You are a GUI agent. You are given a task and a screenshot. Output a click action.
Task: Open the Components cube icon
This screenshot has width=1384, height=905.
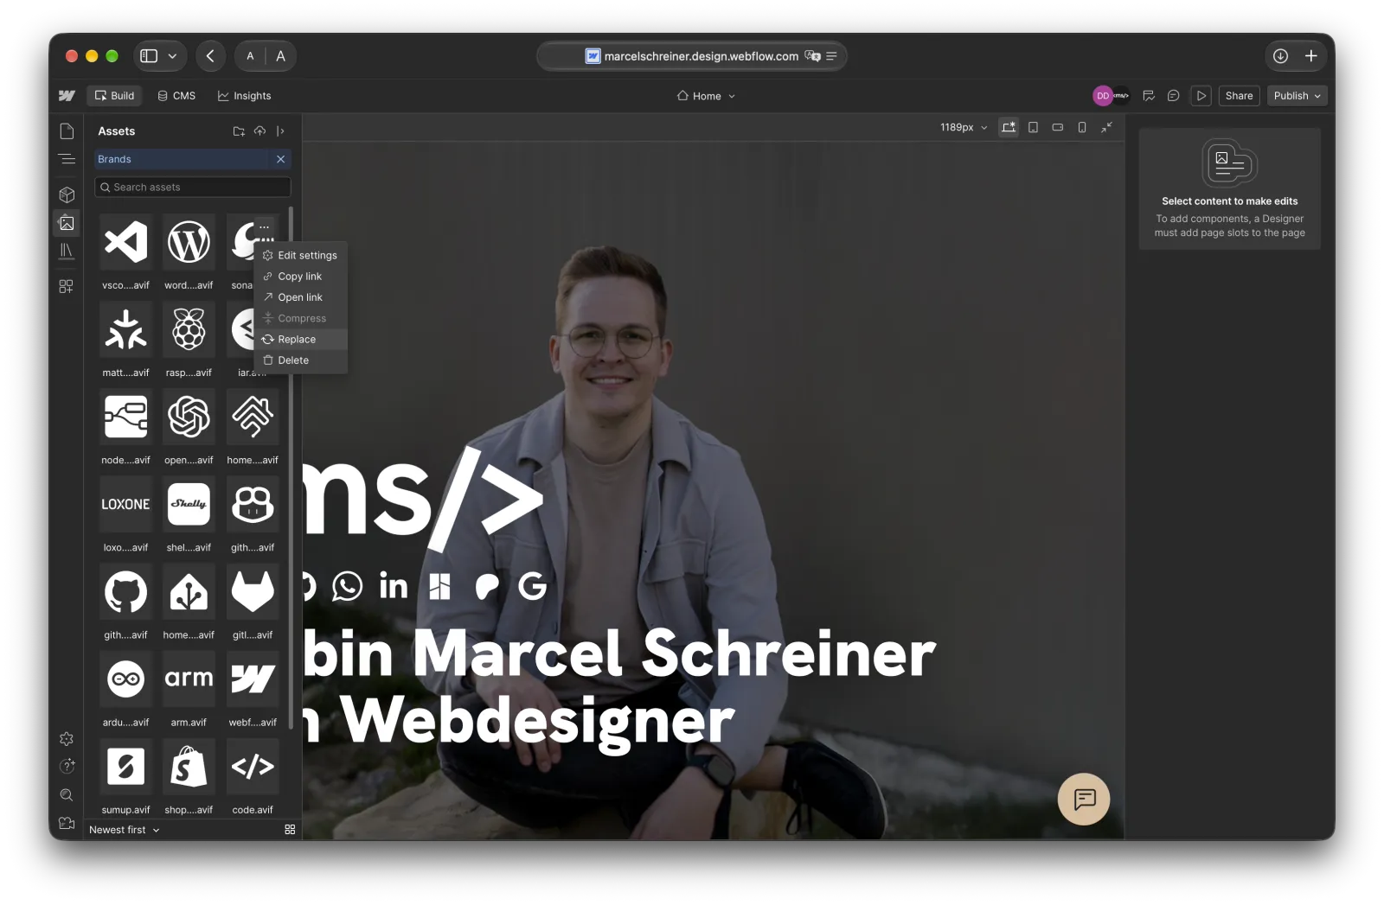point(67,195)
